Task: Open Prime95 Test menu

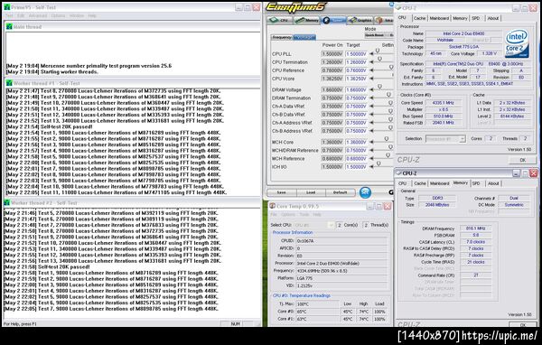Action: (x=9, y=16)
